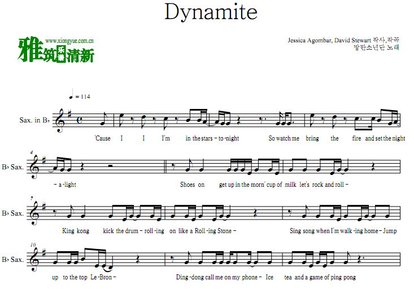The image size is (414, 289).
Task: Click the opening lyric ''Cause'
Action: point(103,138)
